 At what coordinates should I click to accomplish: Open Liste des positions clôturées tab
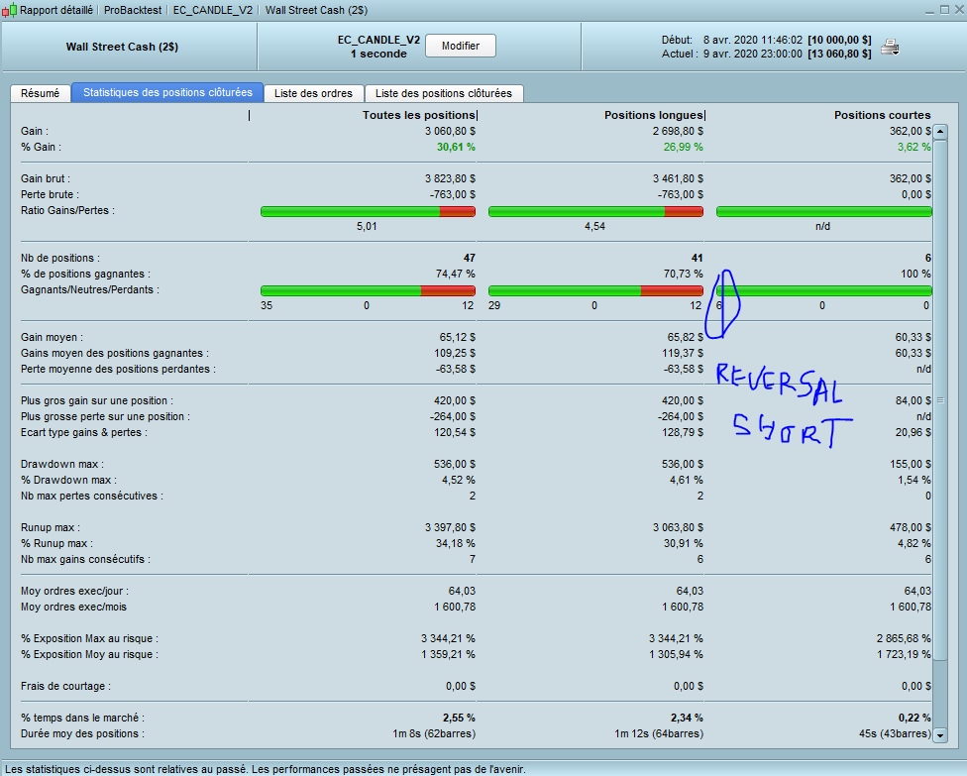[444, 93]
